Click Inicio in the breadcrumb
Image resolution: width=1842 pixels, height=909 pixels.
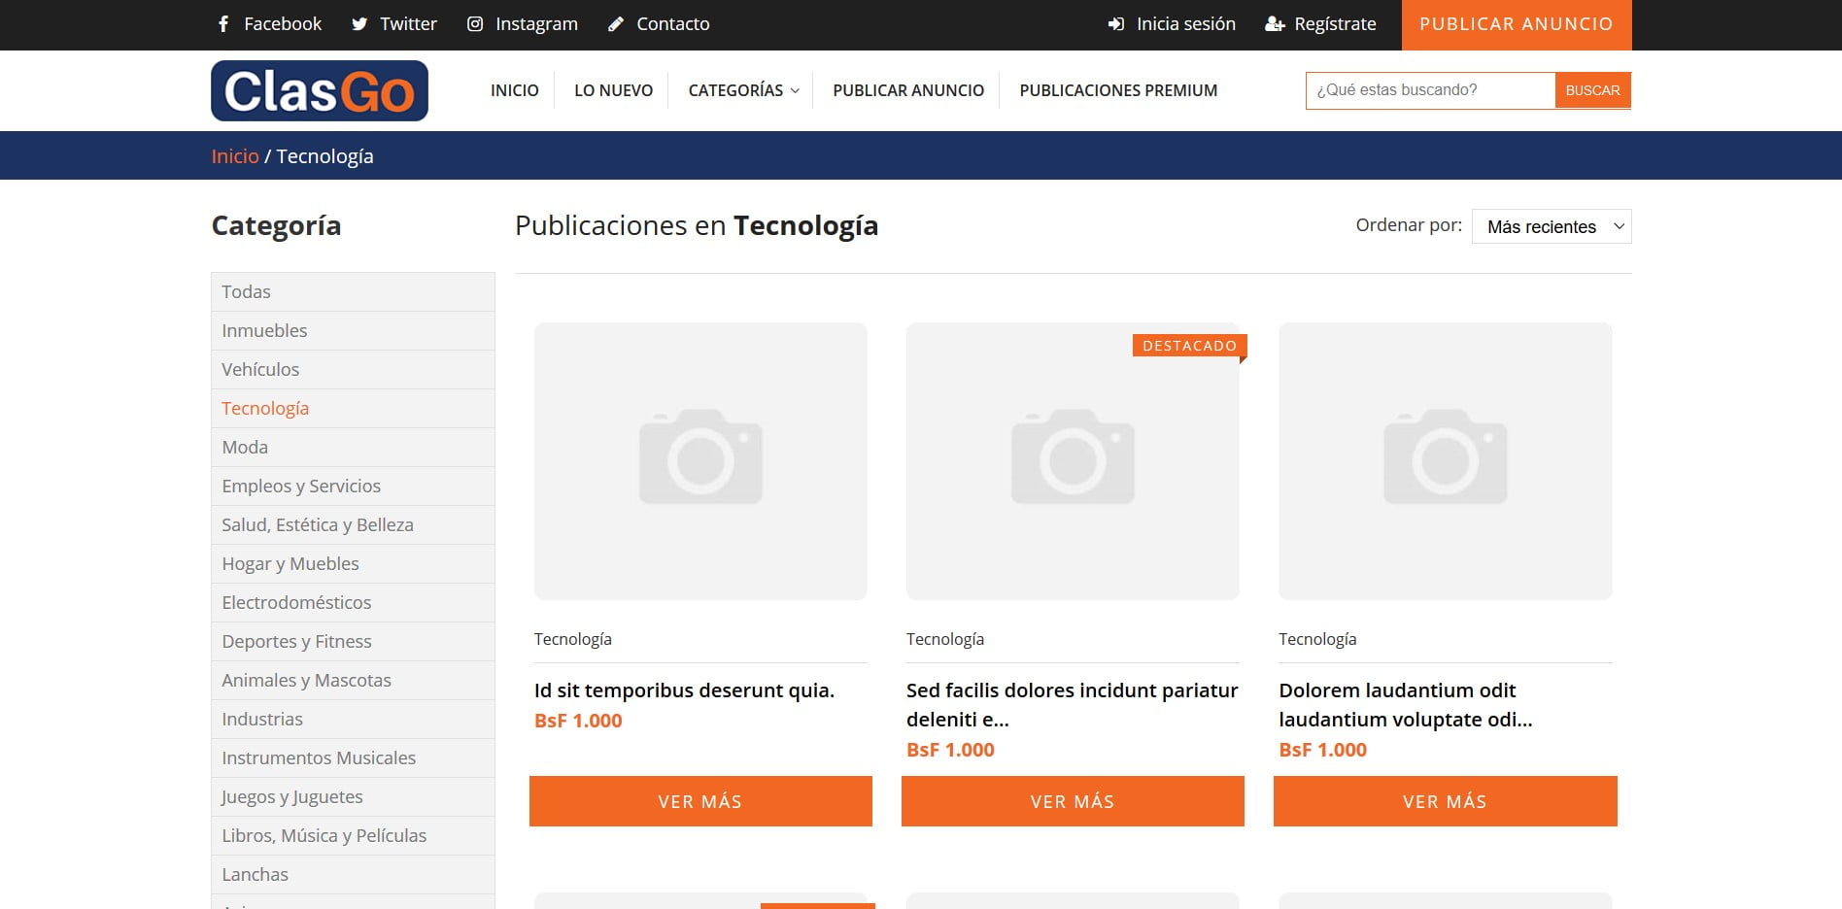pyautogui.click(x=235, y=156)
